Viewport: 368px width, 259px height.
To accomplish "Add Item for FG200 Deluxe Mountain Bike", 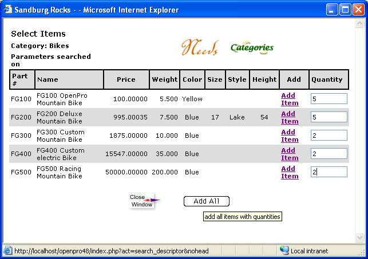I will pos(290,117).
